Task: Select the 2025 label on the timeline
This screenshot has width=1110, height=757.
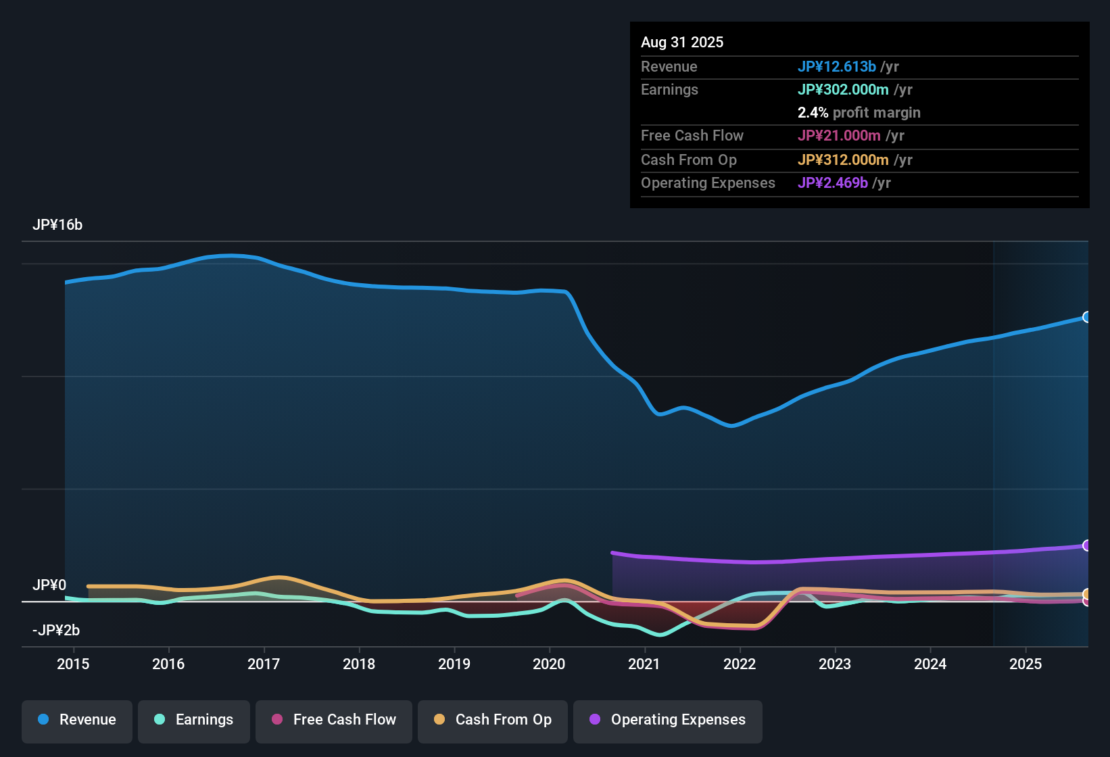Action: tap(1026, 664)
